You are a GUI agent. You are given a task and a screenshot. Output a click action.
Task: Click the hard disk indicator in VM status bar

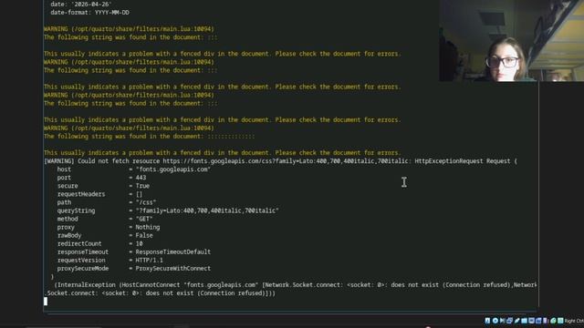point(487,321)
